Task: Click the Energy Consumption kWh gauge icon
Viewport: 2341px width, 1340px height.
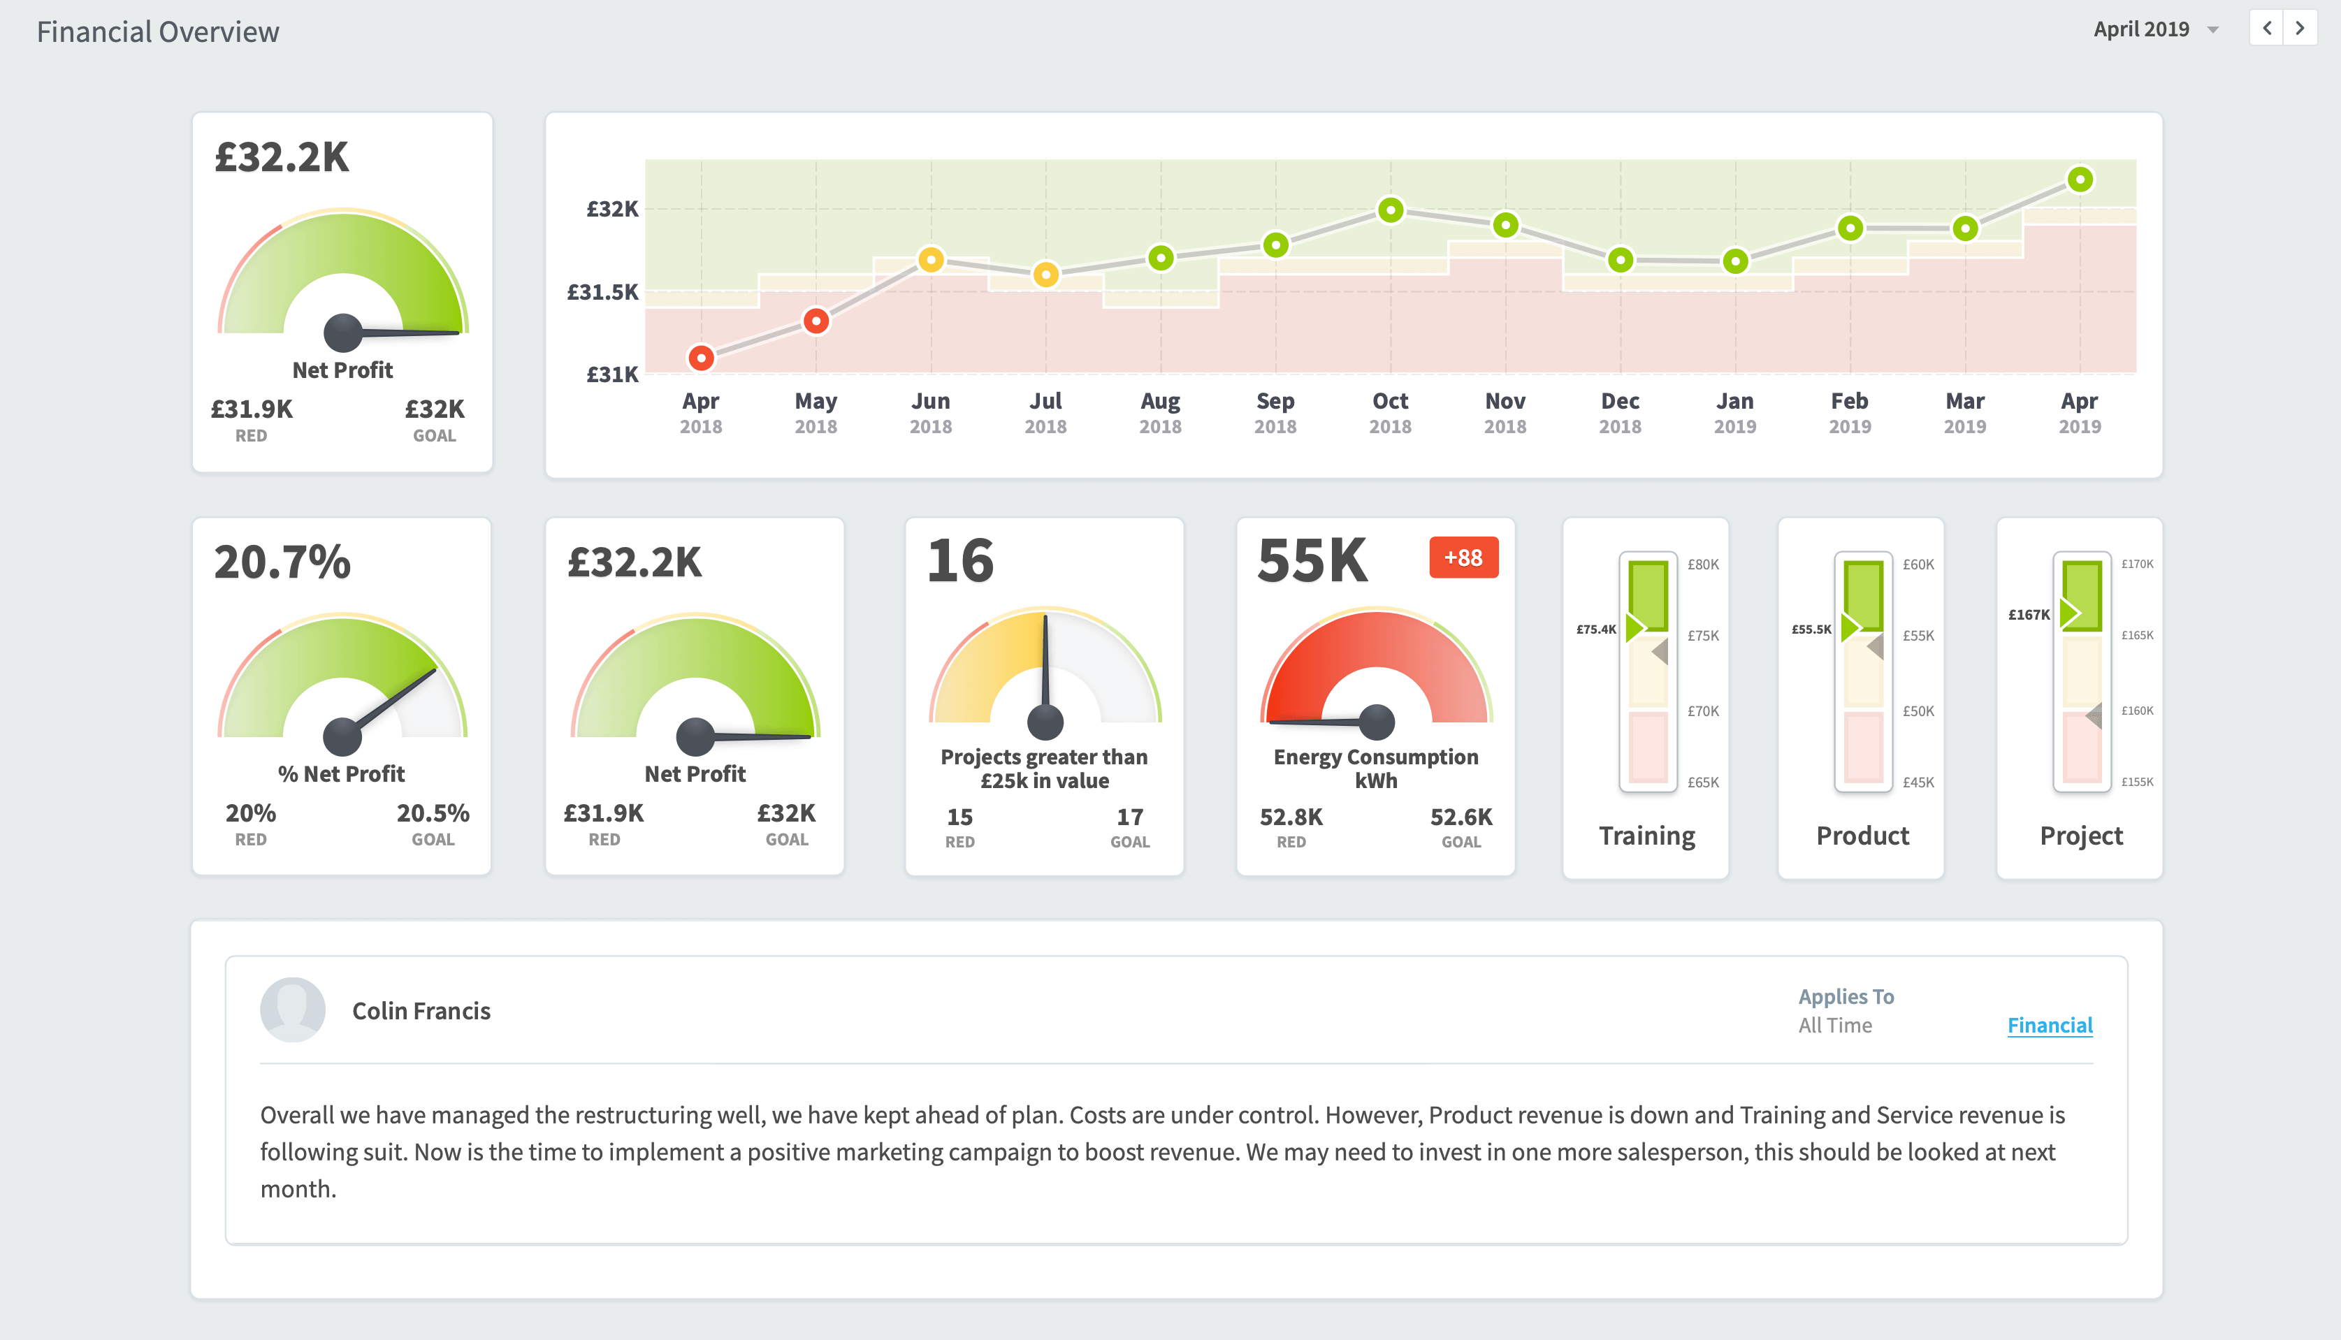Action: pos(1375,691)
